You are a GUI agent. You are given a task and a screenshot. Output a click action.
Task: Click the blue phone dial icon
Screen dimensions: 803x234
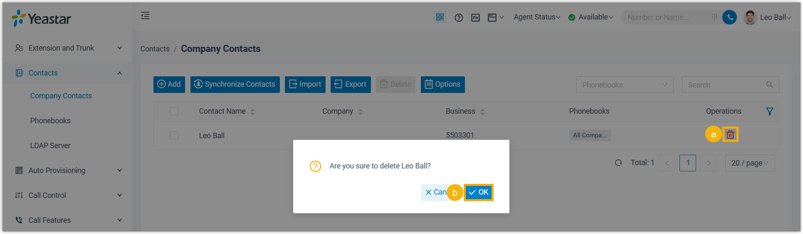coord(729,17)
